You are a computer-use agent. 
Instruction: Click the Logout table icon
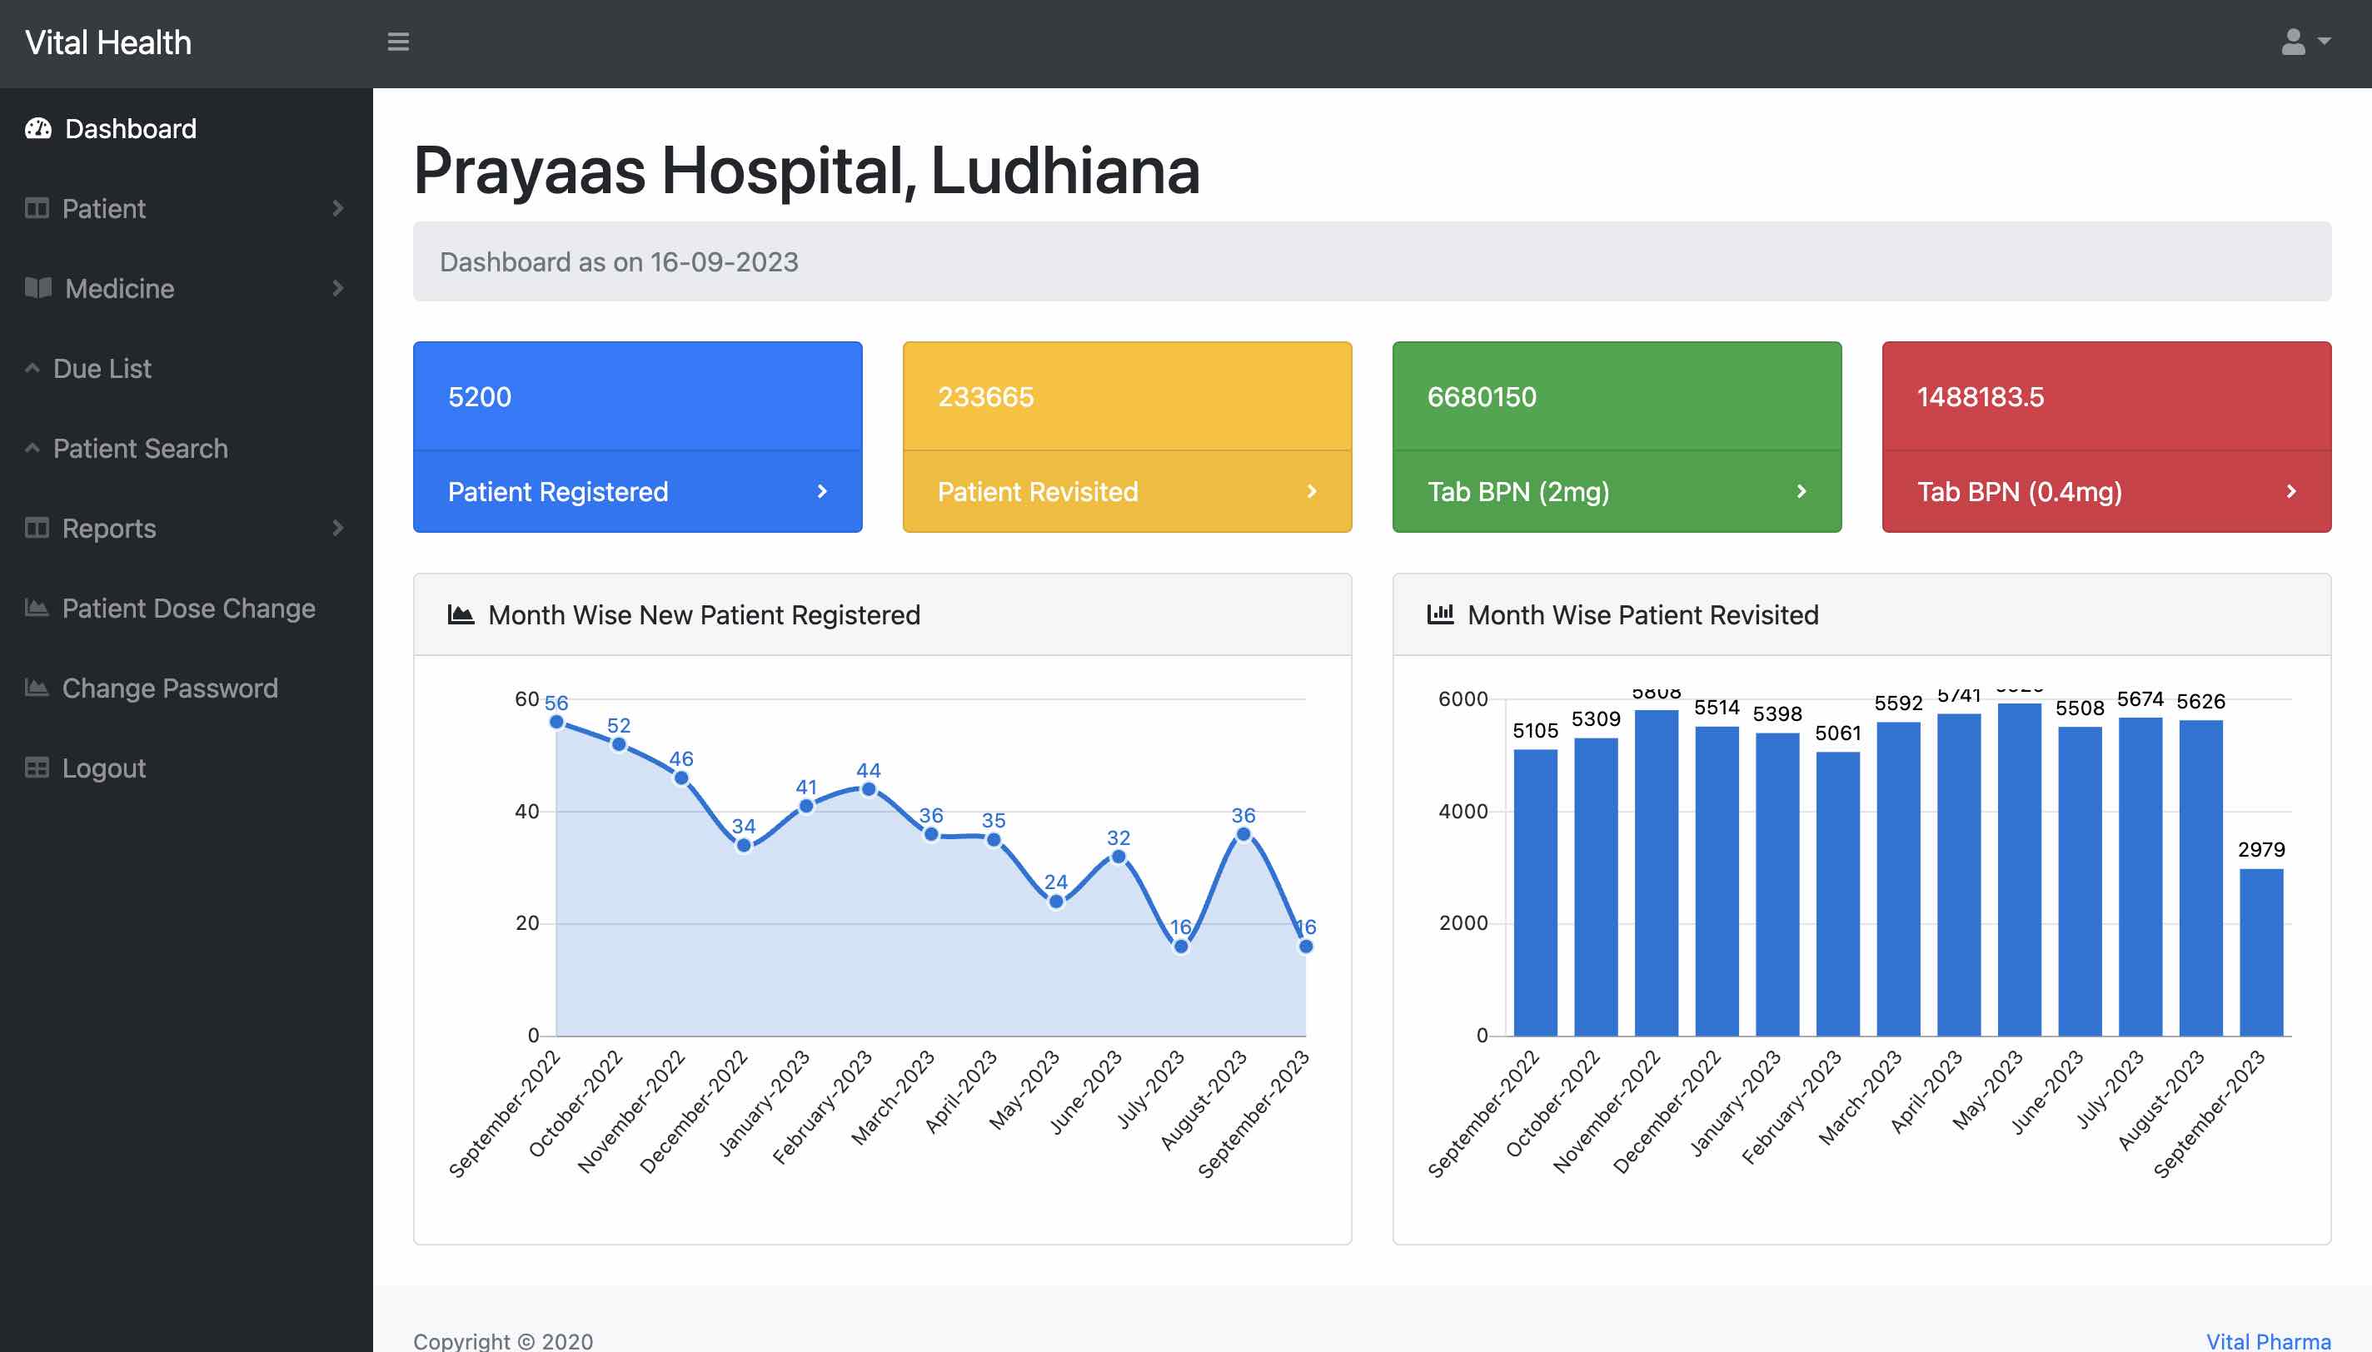[37, 767]
